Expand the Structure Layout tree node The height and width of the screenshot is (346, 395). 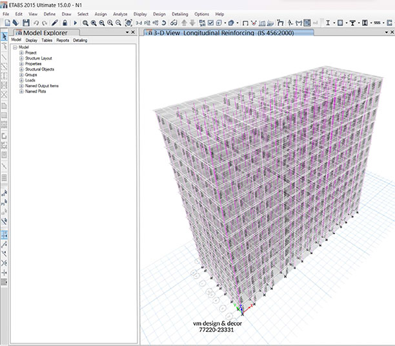coord(21,58)
